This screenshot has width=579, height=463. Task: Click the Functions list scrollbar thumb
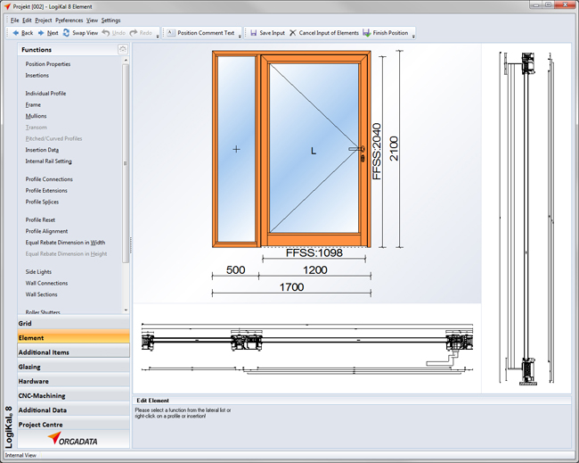[126, 163]
